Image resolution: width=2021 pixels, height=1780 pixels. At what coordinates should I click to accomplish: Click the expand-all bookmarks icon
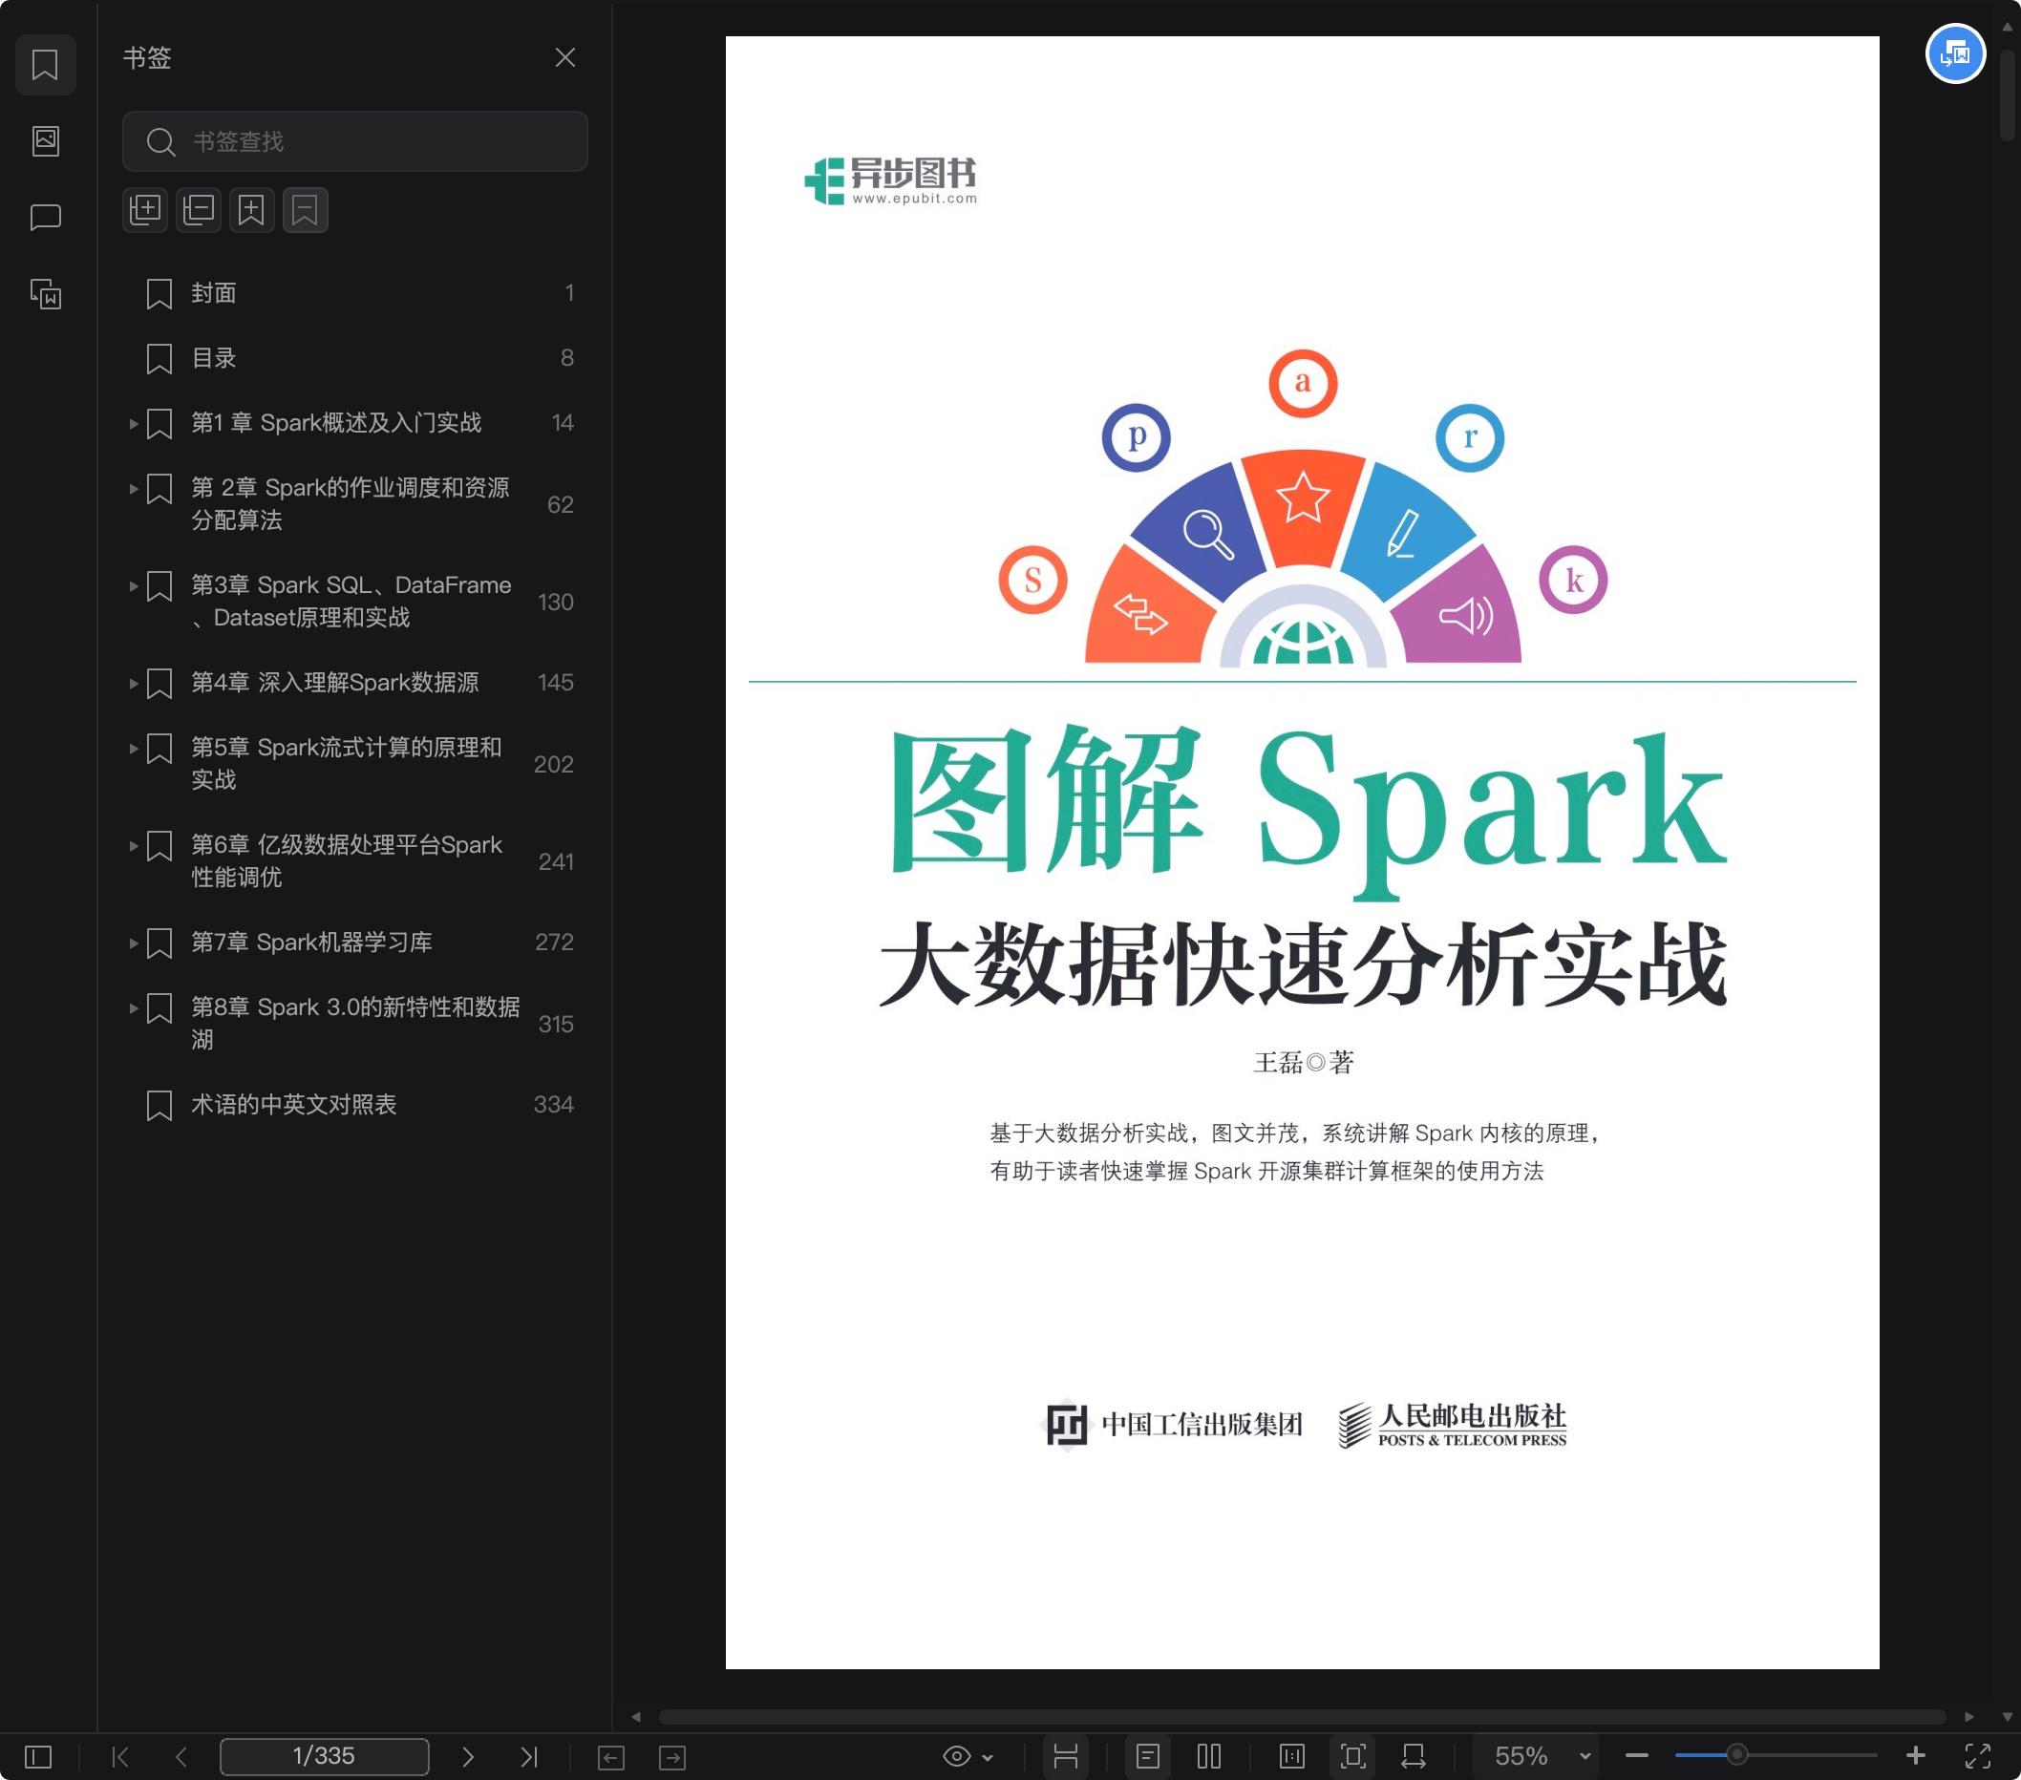(x=145, y=209)
